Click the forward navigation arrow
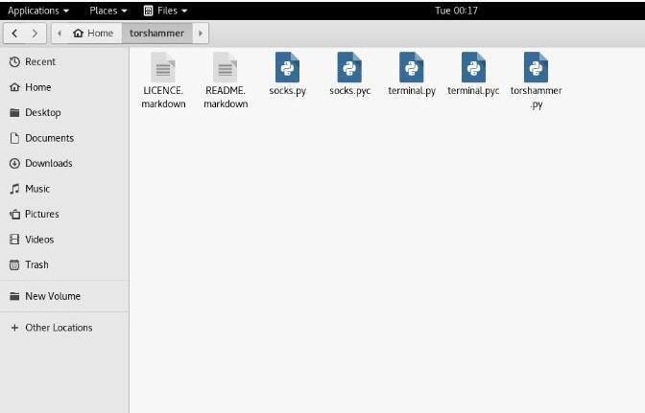645x413 pixels. tap(36, 33)
